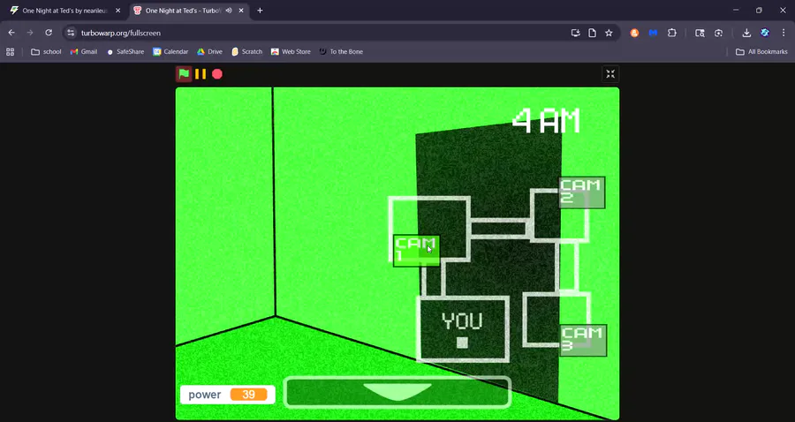The image size is (795, 422).
Task: Open the profile avatar menu
Action: tap(765, 33)
